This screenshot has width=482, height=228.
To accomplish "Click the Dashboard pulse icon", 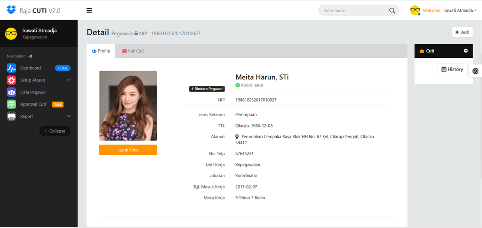I will [x=11, y=68].
